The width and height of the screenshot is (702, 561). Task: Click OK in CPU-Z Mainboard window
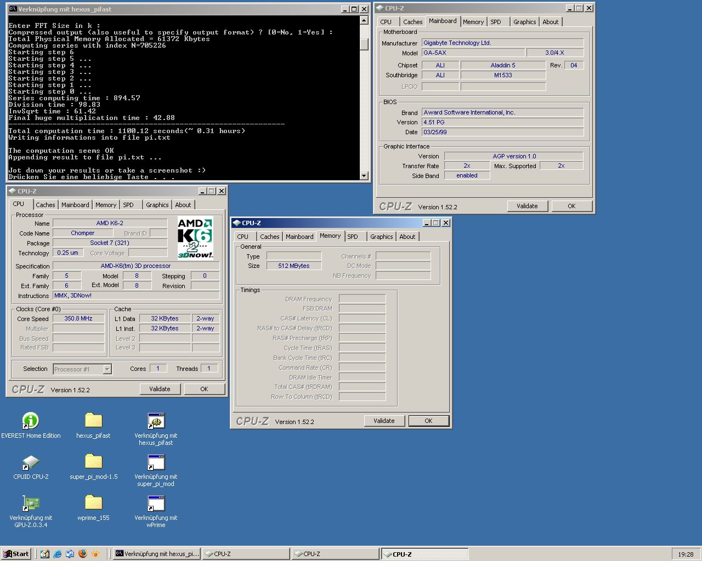pos(571,206)
